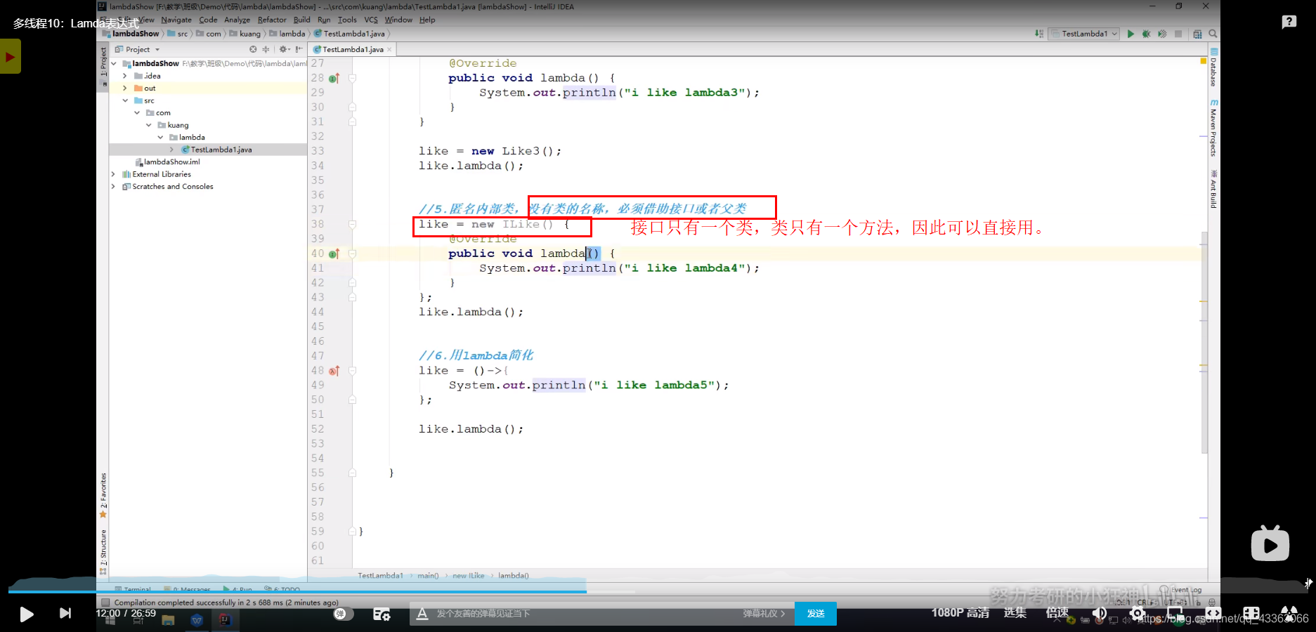Viewport: 1316px width, 632px height.
Task: Toggle the danmaku on/off switch
Action: [x=343, y=614]
